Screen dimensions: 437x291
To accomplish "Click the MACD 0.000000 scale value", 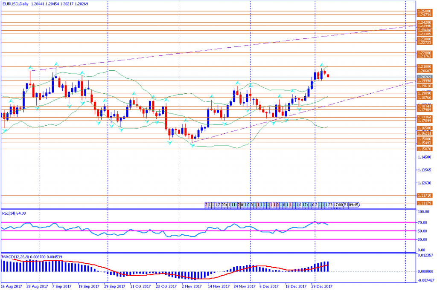I will [x=424, y=271].
